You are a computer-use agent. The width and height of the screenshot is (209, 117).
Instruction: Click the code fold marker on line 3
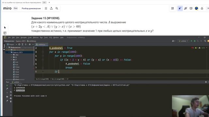pyautogui.click(x=43, y=52)
